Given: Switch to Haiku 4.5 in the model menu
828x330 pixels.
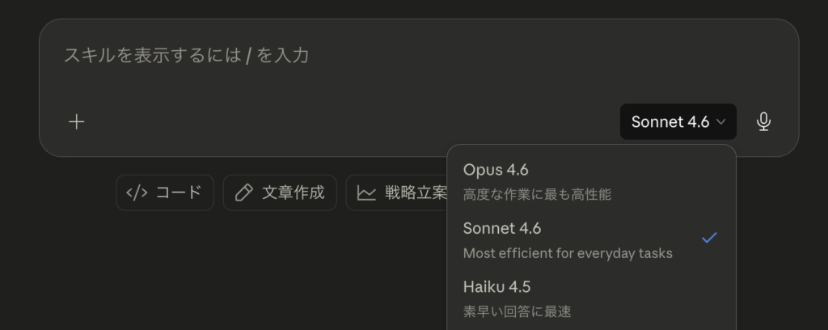Looking at the screenshot, I should point(496,287).
